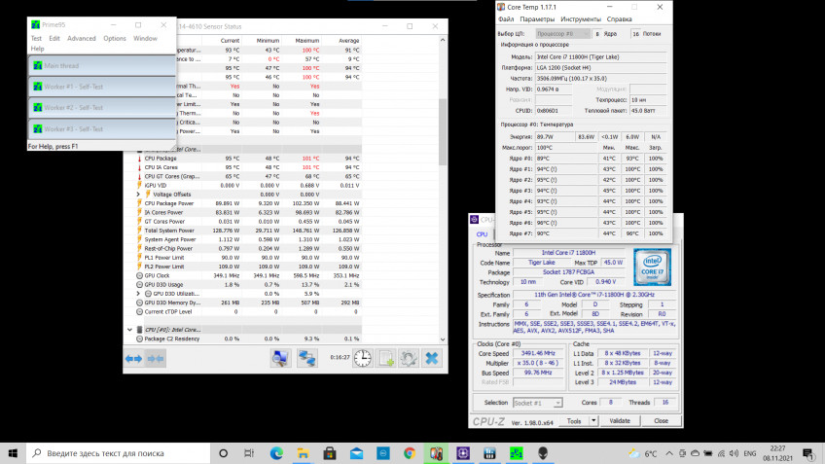Open the Test menu in Prime95

(x=36, y=38)
